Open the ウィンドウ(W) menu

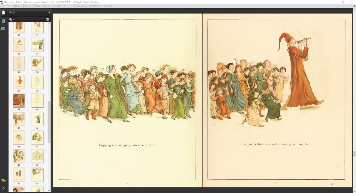coord(95,6)
